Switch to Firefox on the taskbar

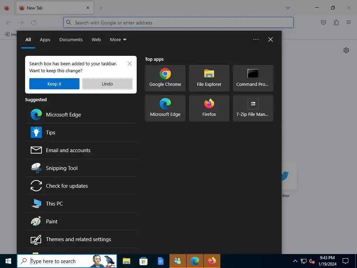point(212,261)
